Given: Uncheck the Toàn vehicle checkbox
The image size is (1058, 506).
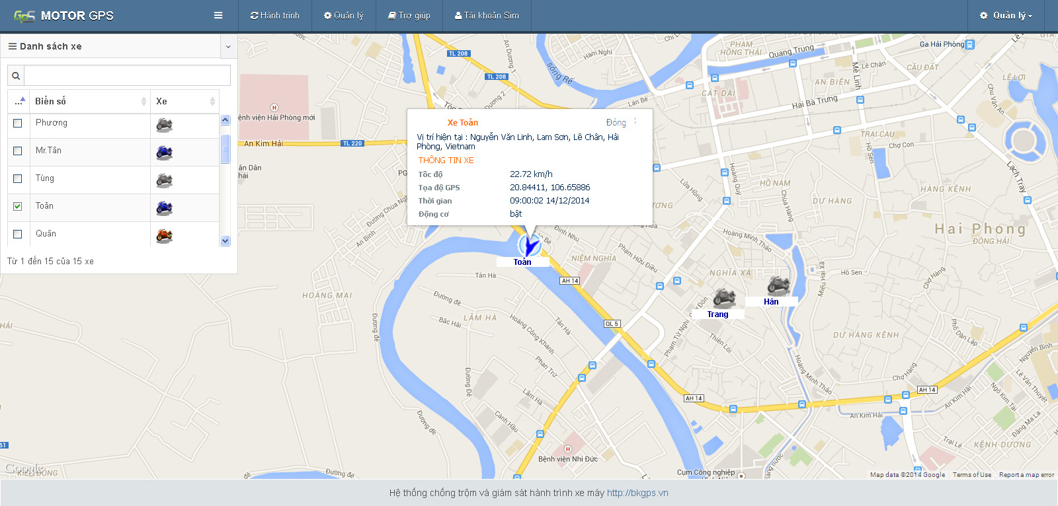Looking at the screenshot, I should (x=18, y=207).
